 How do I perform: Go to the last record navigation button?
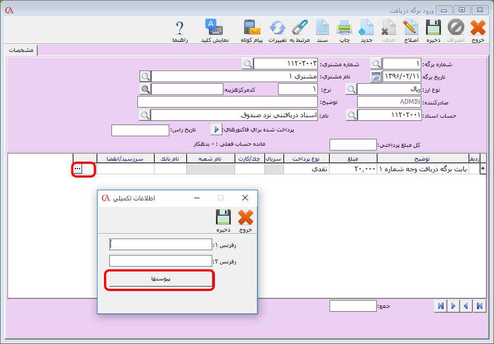[x=440, y=306]
